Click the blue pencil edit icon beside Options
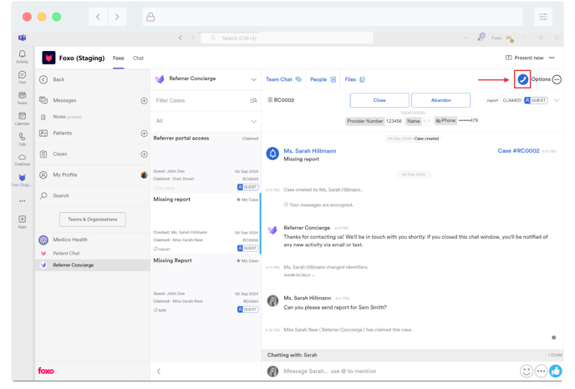This screenshot has height=389, width=575. [x=522, y=79]
